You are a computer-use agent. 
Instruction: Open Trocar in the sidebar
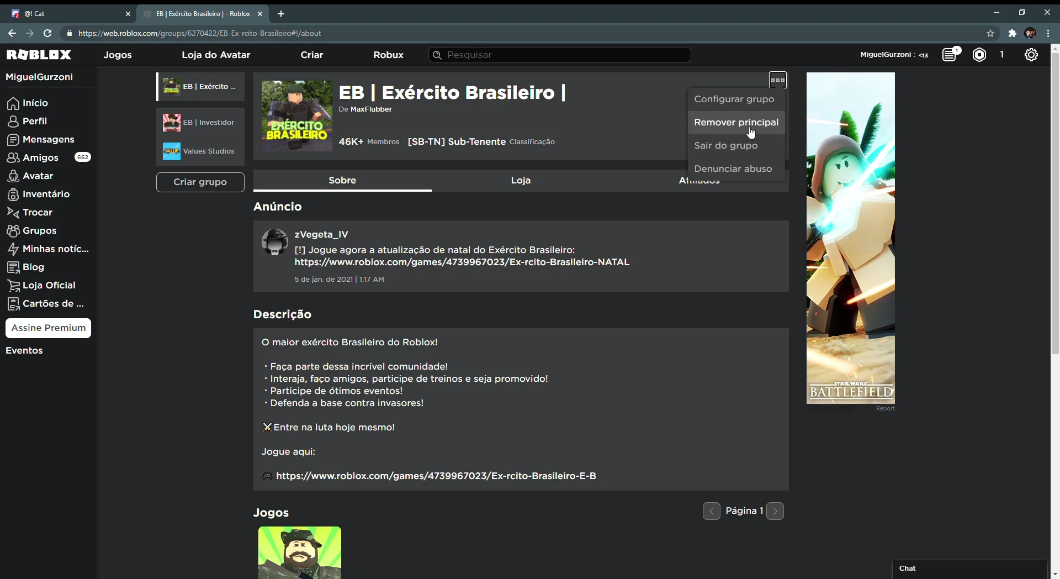30,212
